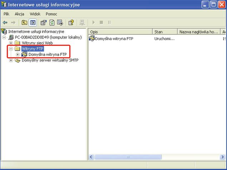The image size is (227, 170).
Task: Expand the Domyślna witryna FTP tree node
Action: click(18, 54)
